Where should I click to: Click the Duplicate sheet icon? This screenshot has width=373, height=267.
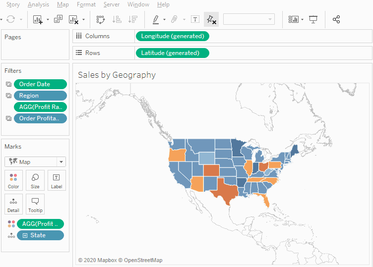[58, 19]
